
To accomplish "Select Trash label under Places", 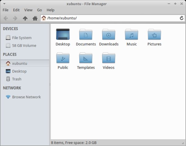I will [17, 79].
